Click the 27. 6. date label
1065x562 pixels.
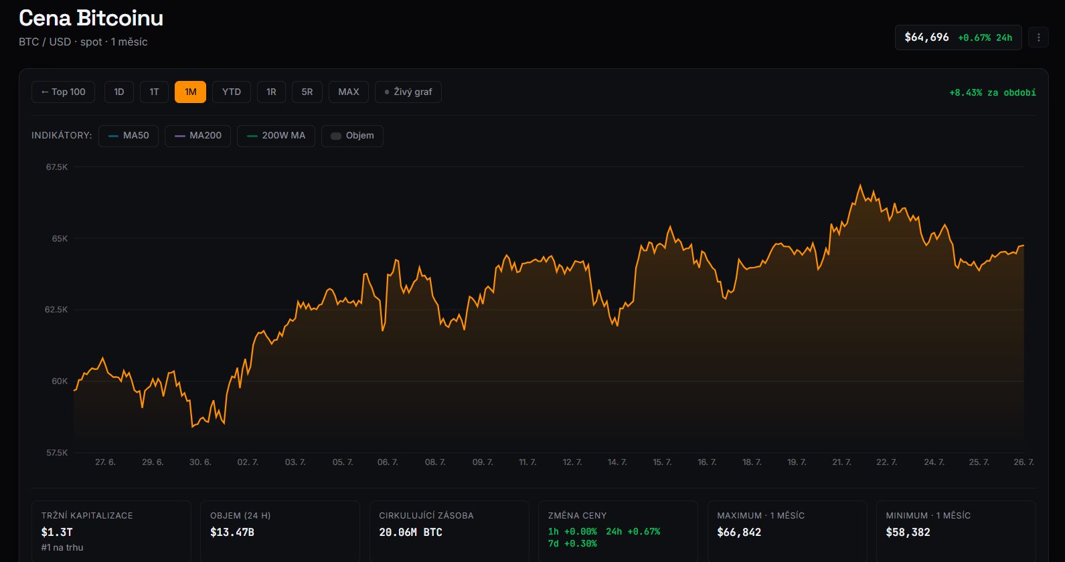point(105,462)
